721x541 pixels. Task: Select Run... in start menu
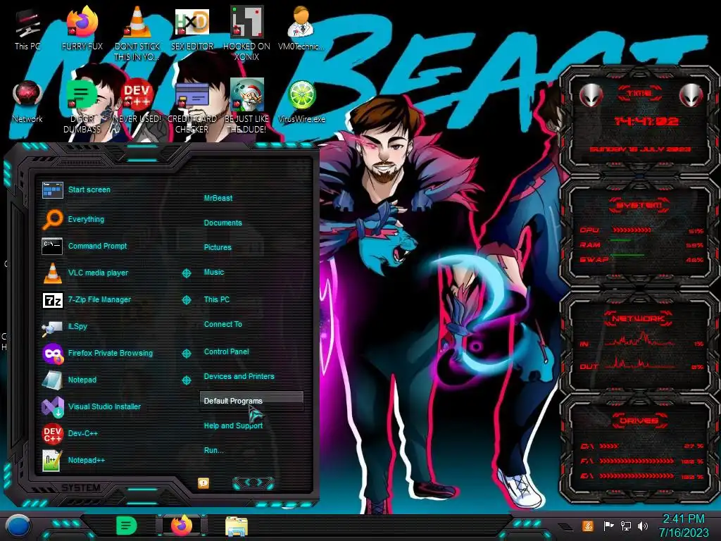(213, 450)
